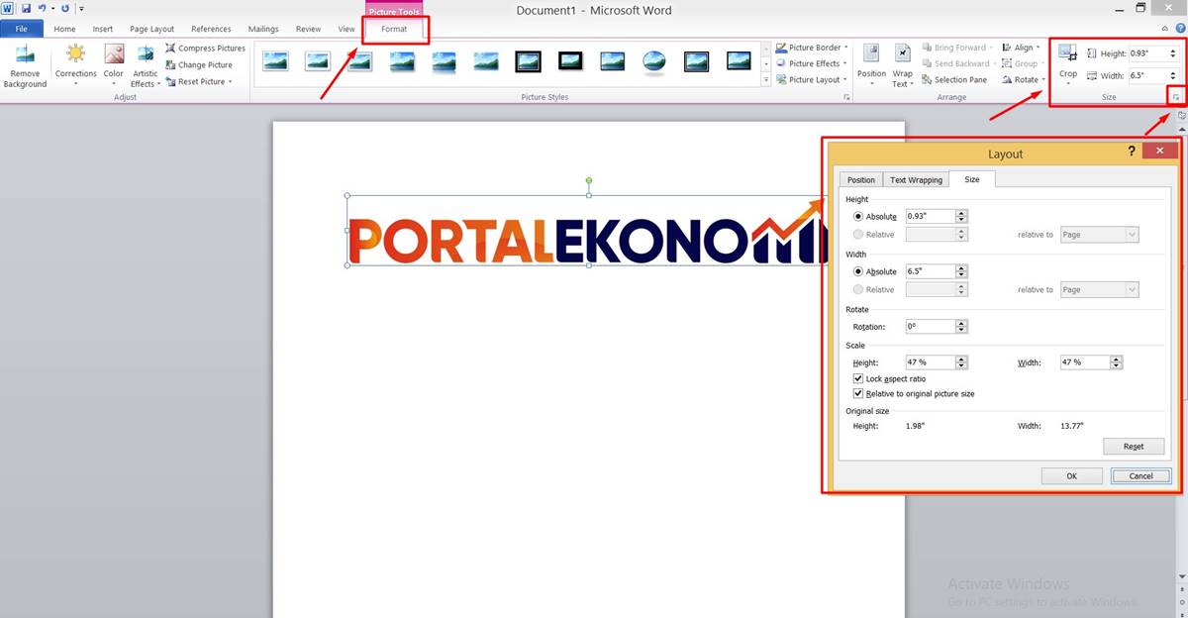This screenshot has height=618, width=1188.
Task: Select Absolute radio button under Height
Action: [857, 216]
